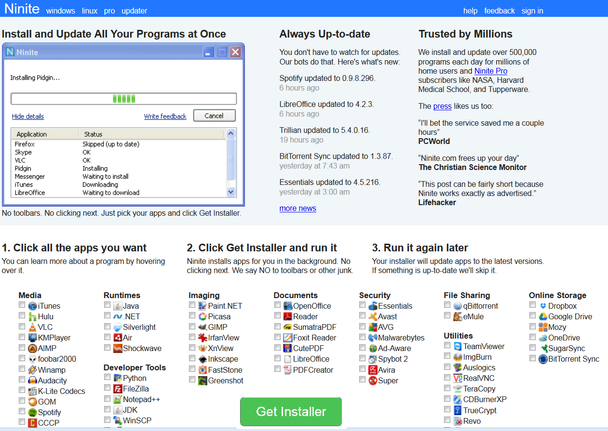The image size is (608, 431).
Task: Click the Notepad++ icon
Action: tap(118, 399)
